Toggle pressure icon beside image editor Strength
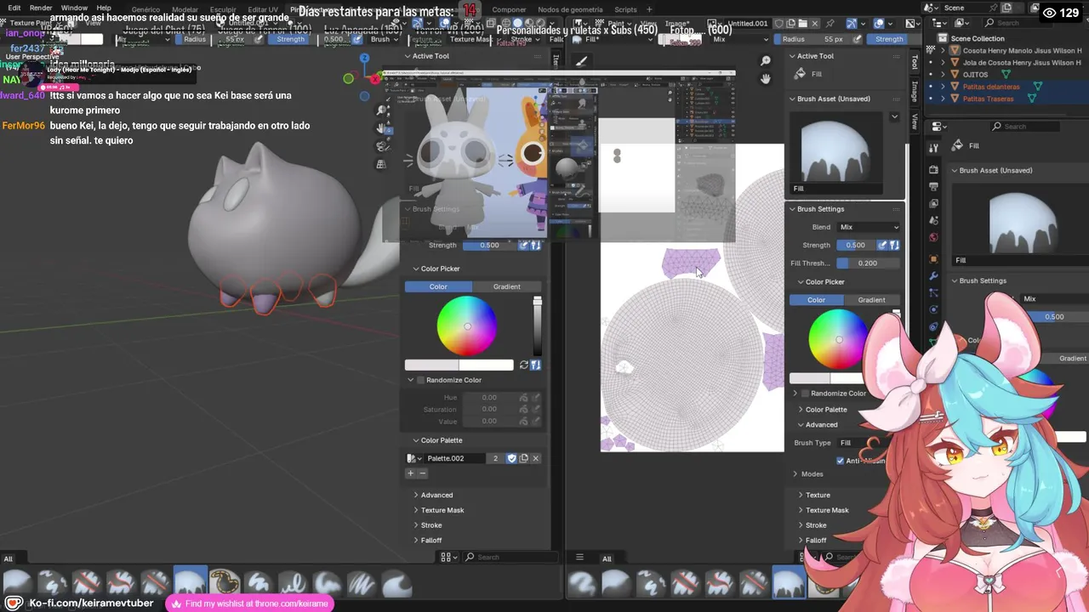The height and width of the screenshot is (612, 1089). click(882, 245)
